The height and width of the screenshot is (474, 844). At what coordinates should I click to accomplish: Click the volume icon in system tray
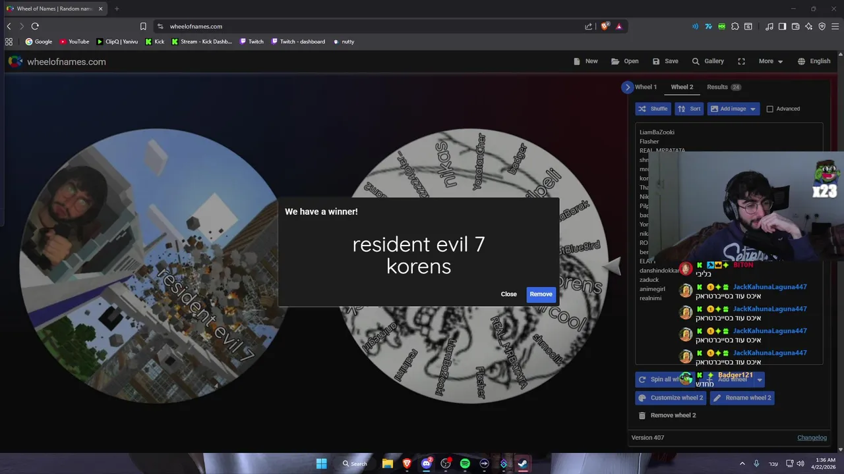point(800,463)
